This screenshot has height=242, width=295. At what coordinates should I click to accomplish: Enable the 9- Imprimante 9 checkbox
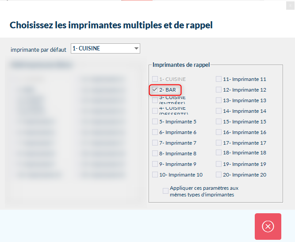click(x=155, y=164)
